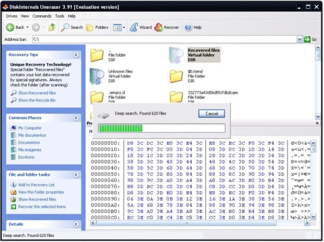
Task: Click Show the Recycle Bin link
Action: (37, 100)
